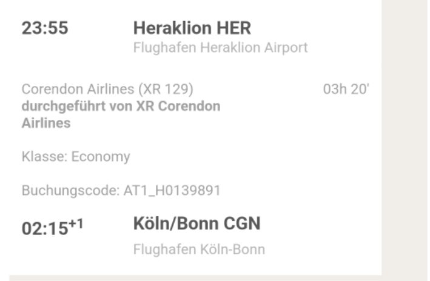Click the grey margin right of card
Screen dimensions: 430x281
(x=406, y=137)
